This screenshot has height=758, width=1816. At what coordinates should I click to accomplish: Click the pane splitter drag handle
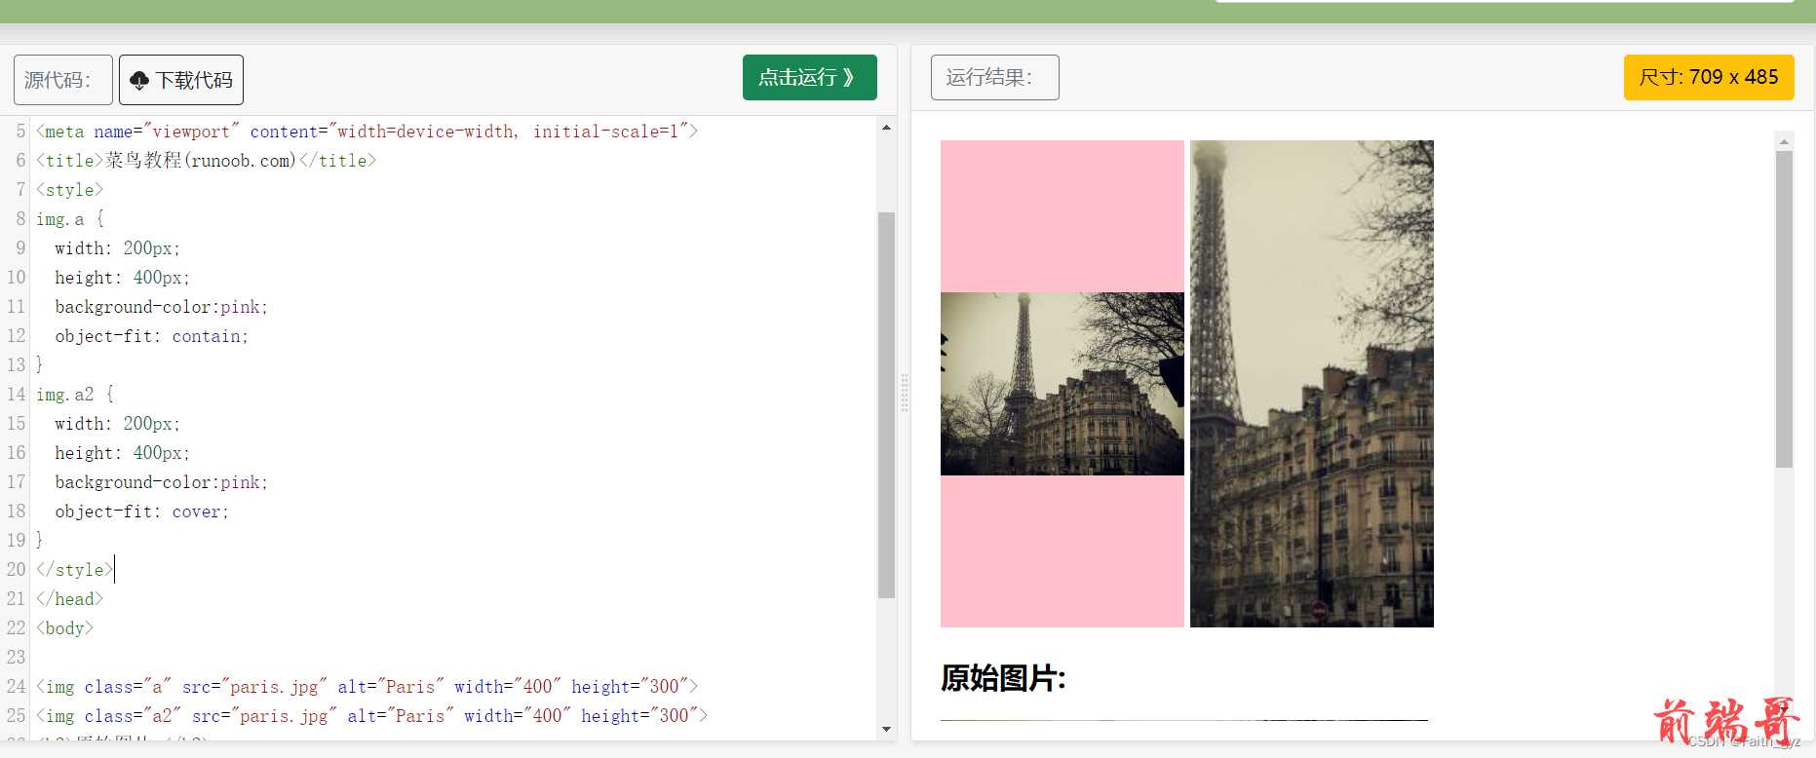(x=905, y=393)
